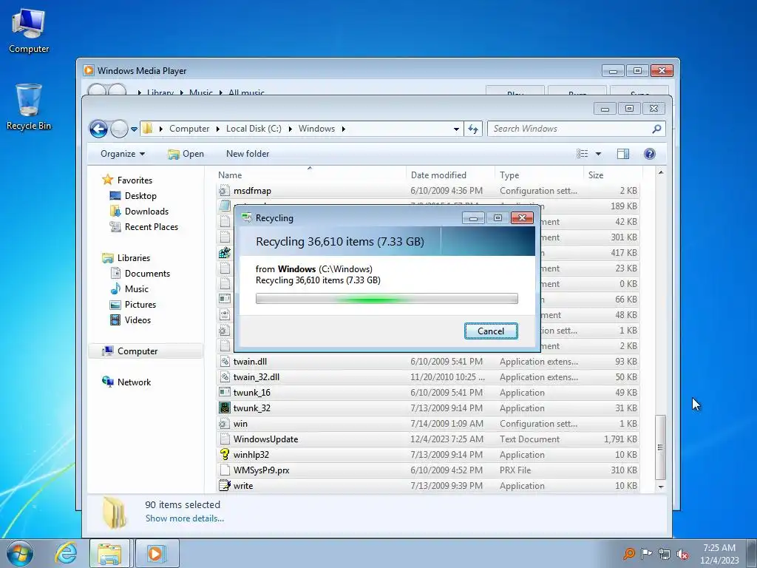
Task: Click the Windows Media Player title bar icon
Action: tap(89, 70)
